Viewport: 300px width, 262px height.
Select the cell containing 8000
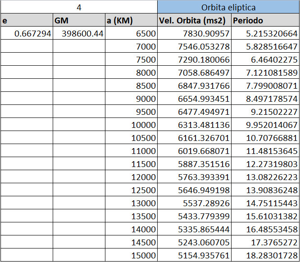tap(131, 72)
